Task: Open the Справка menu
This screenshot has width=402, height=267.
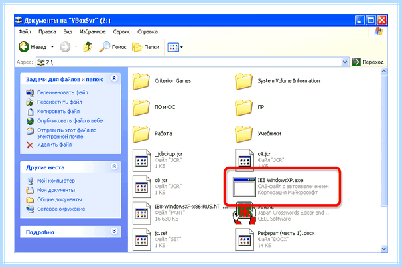Action: (x=147, y=31)
